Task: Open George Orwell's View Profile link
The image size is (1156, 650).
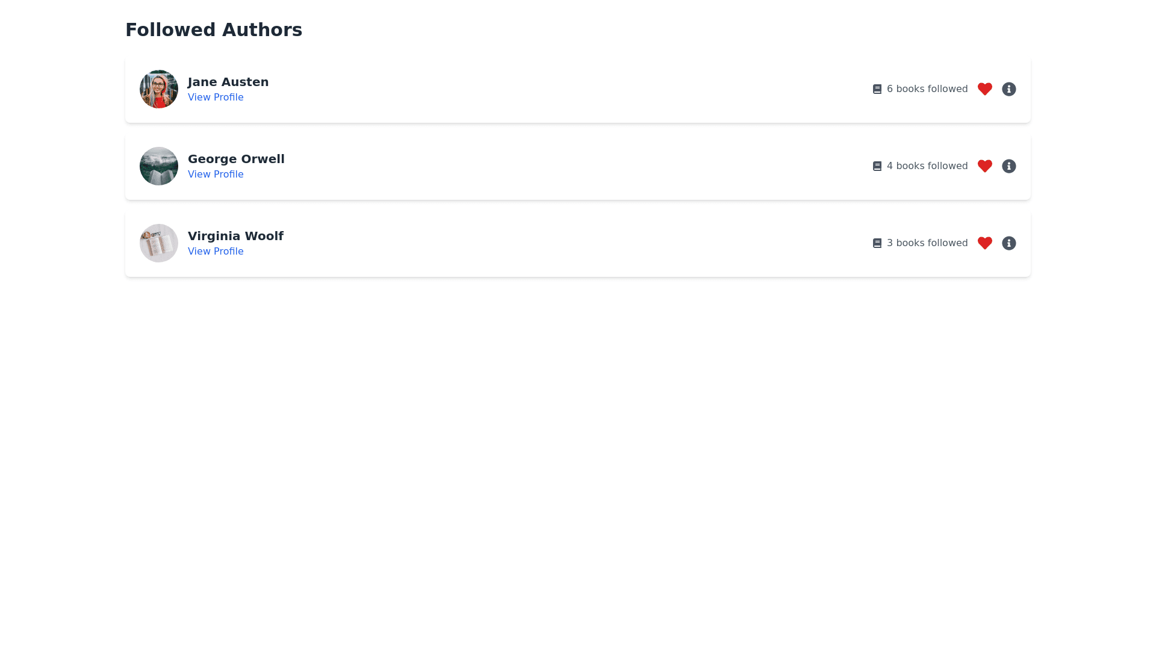Action: click(216, 175)
